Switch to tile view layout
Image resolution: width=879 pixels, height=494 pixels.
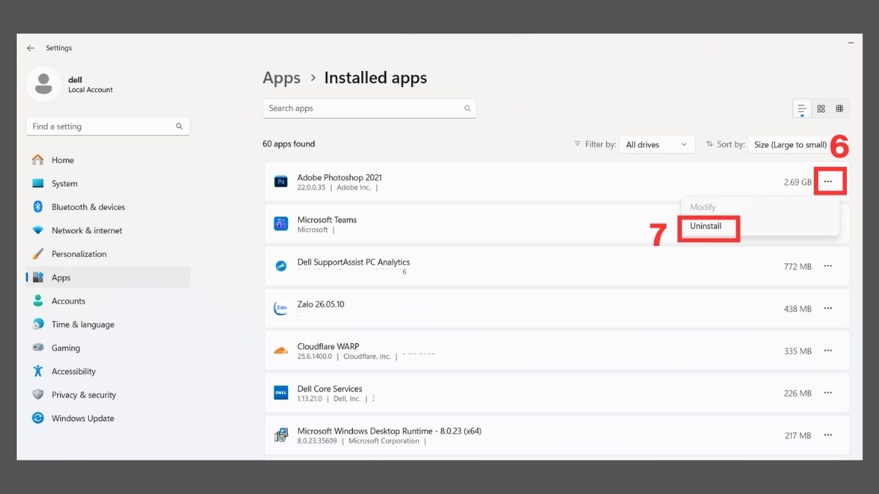(839, 109)
